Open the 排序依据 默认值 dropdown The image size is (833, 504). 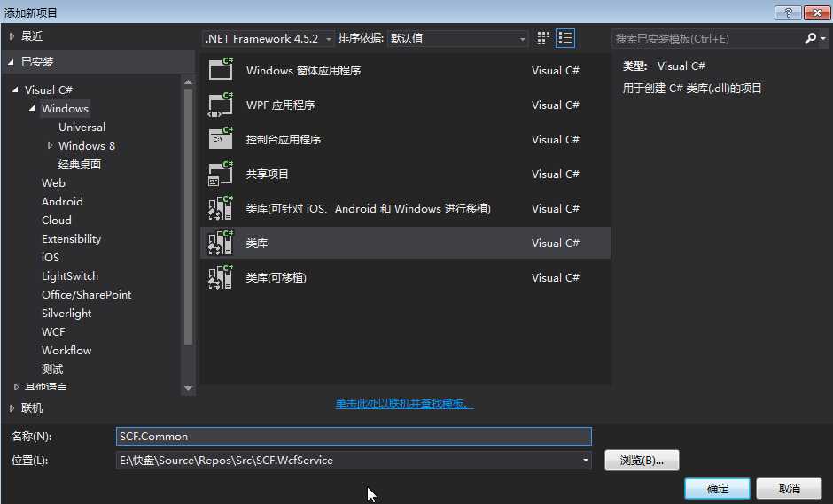[x=457, y=39]
